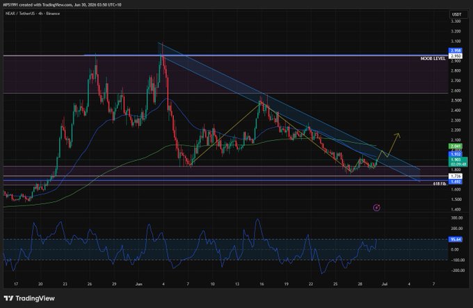Screen dimensions: 473x308
Task: Click the 2.800 price axis value
Action: coord(456,70)
